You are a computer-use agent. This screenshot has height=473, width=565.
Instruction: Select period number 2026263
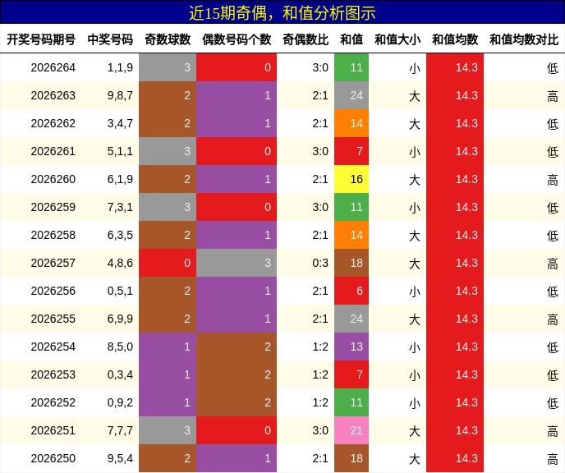click(x=53, y=95)
